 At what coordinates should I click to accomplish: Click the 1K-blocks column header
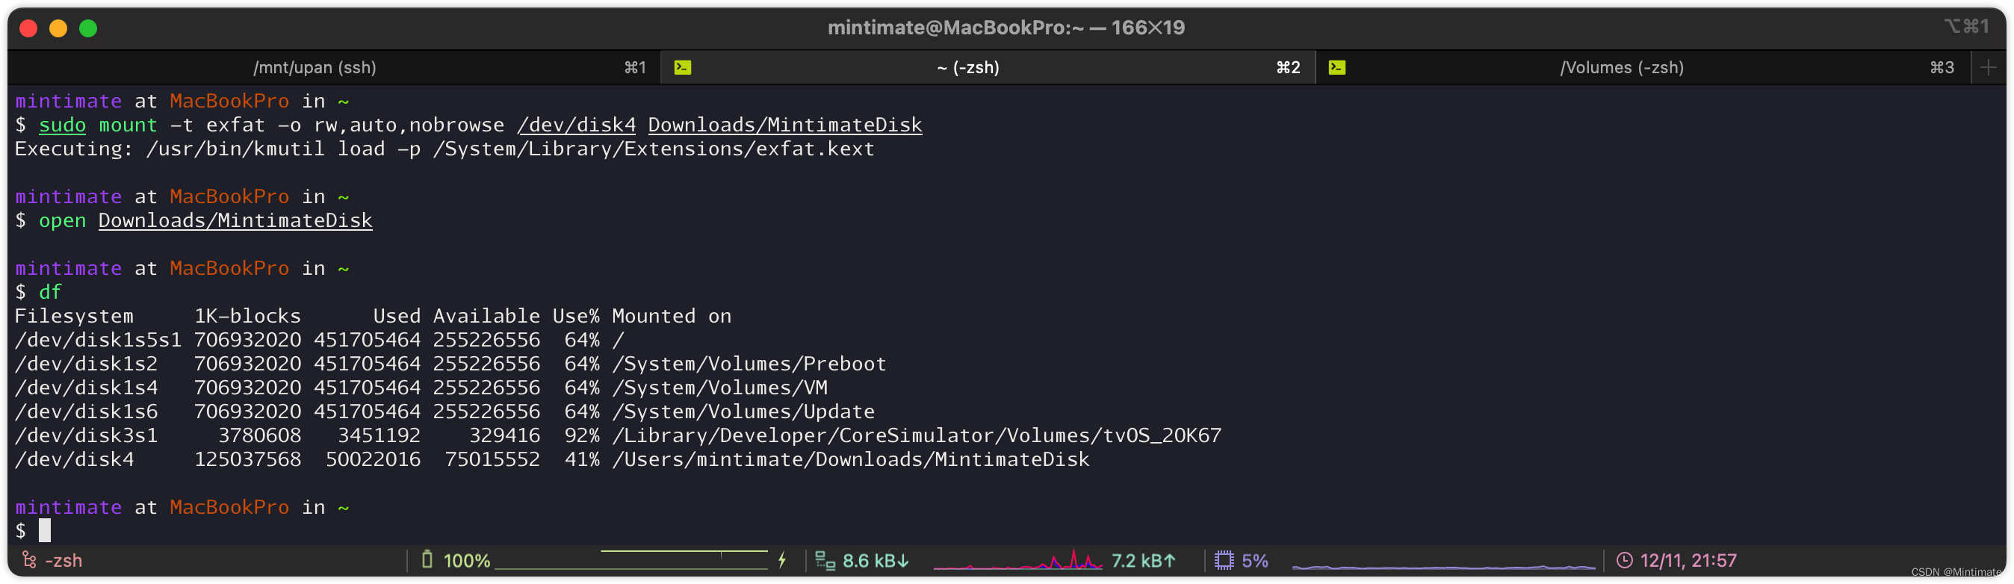(x=247, y=316)
